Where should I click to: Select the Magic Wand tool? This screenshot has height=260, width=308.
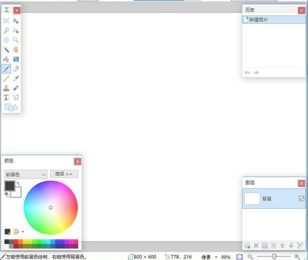(x=6, y=49)
